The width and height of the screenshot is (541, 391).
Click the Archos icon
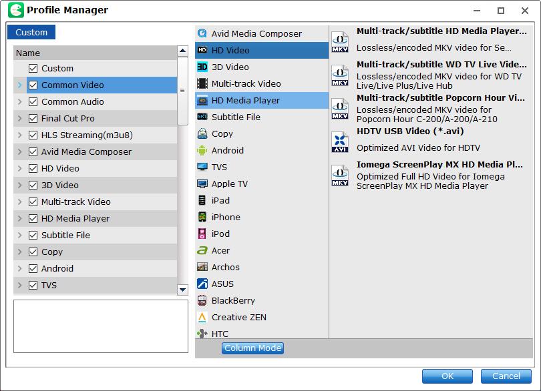click(x=202, y=267)
